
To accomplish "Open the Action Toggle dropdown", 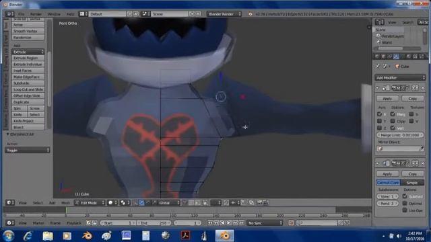I will [27, 150].
